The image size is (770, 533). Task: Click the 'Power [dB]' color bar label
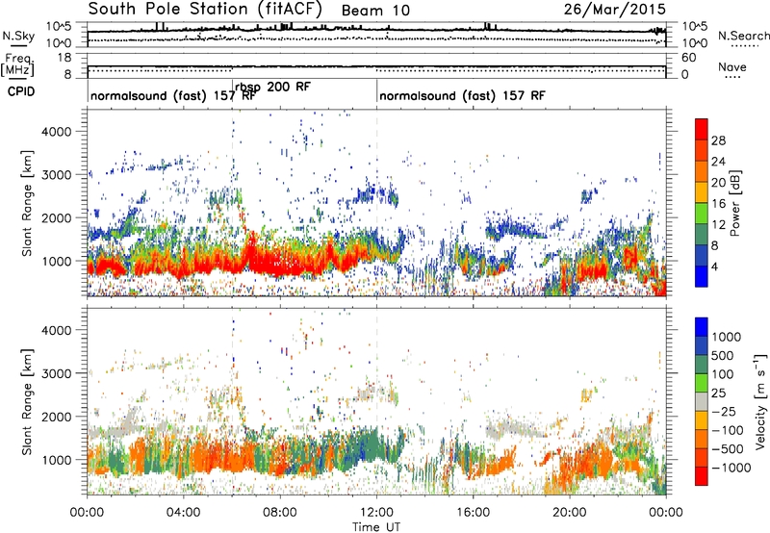pos(734,203)
